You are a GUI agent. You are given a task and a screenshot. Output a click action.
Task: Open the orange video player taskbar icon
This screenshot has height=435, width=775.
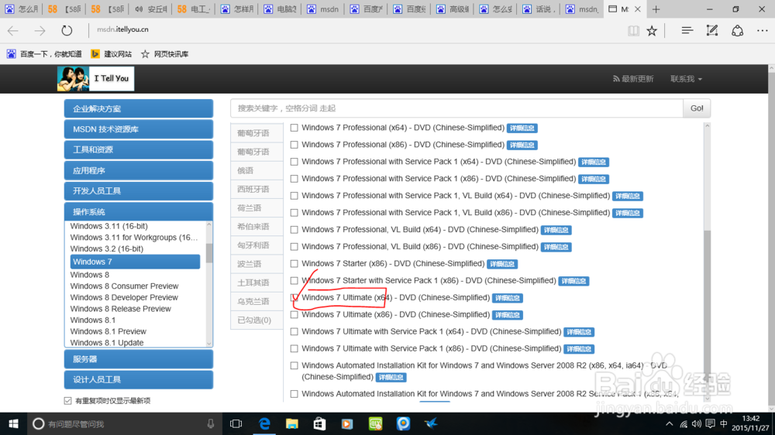(347, 423)
